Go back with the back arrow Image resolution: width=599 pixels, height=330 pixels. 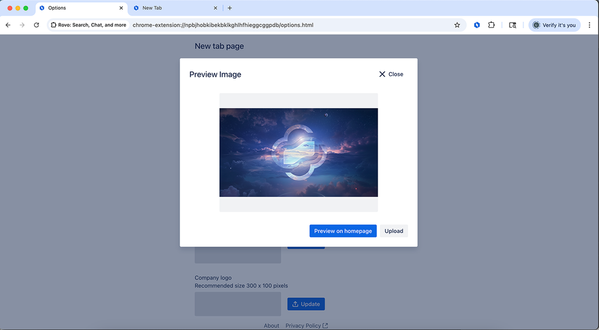click(x=8, y=25)
